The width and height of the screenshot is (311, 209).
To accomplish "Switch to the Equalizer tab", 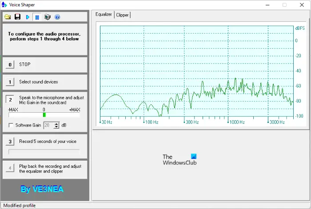I will tap(104, 15).
